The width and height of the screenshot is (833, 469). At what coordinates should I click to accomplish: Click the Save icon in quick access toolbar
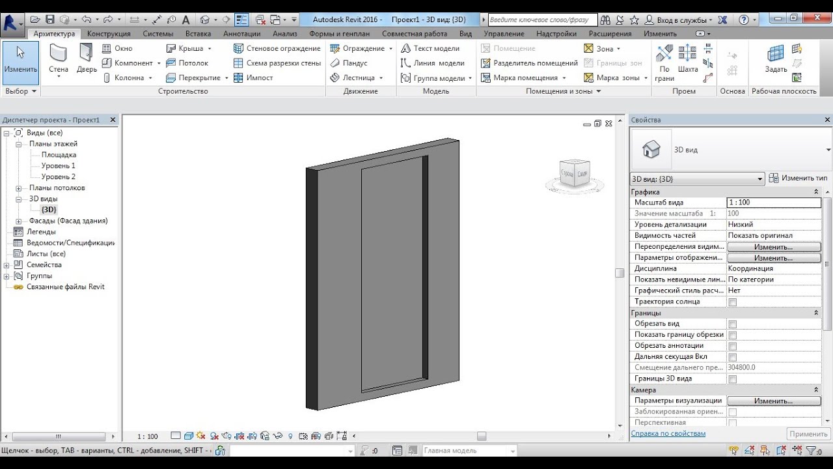pos(50,20)
